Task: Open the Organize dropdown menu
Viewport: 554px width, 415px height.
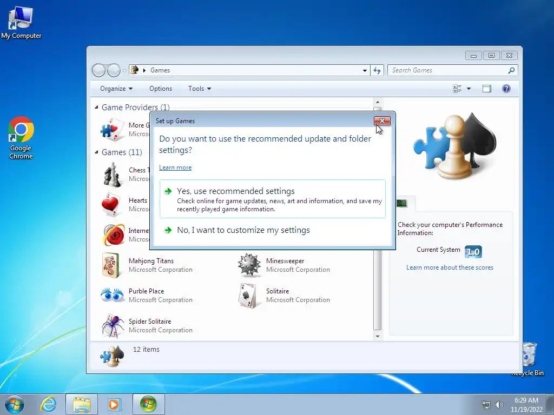Action: coord(116,89)
